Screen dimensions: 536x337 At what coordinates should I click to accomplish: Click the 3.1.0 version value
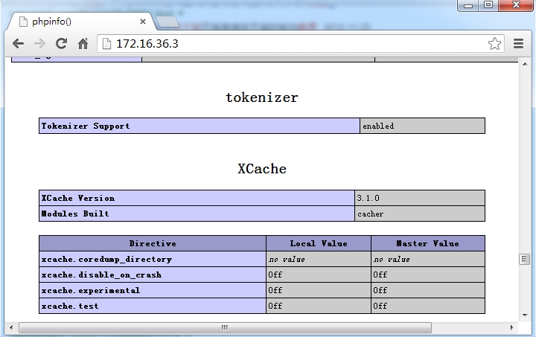pos(420,198)
